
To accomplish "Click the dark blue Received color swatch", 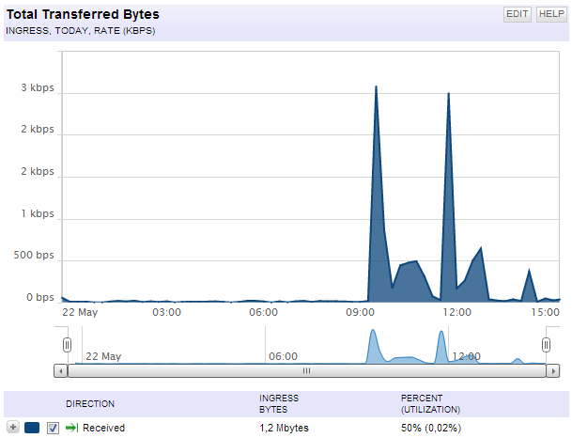I will coord(32,428).
